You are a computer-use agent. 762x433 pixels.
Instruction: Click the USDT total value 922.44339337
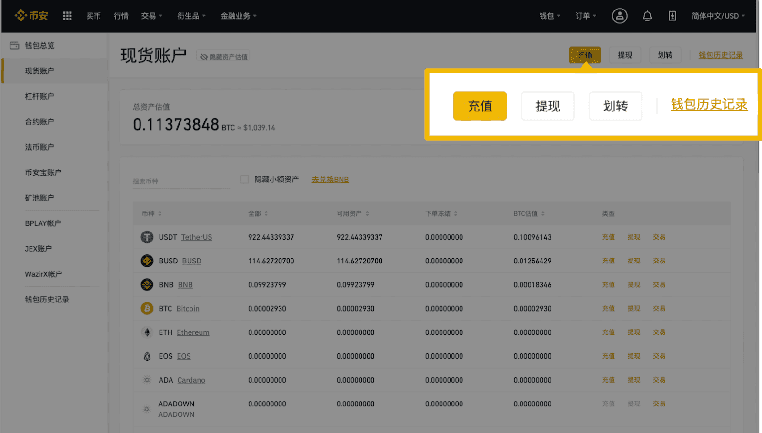[x=271, y=237]
